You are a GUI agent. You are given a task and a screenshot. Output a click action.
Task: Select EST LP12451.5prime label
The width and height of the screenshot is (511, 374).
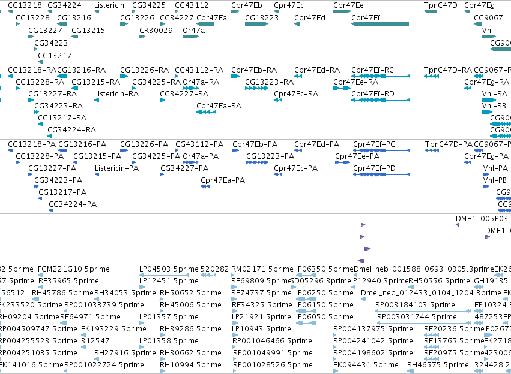coord(169,281)
